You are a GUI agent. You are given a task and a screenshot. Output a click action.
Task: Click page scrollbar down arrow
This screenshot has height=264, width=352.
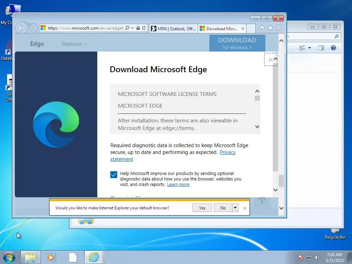(281, 208)
